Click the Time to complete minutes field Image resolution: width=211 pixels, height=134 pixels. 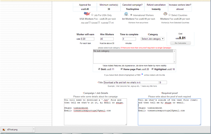tap(129, 39)
